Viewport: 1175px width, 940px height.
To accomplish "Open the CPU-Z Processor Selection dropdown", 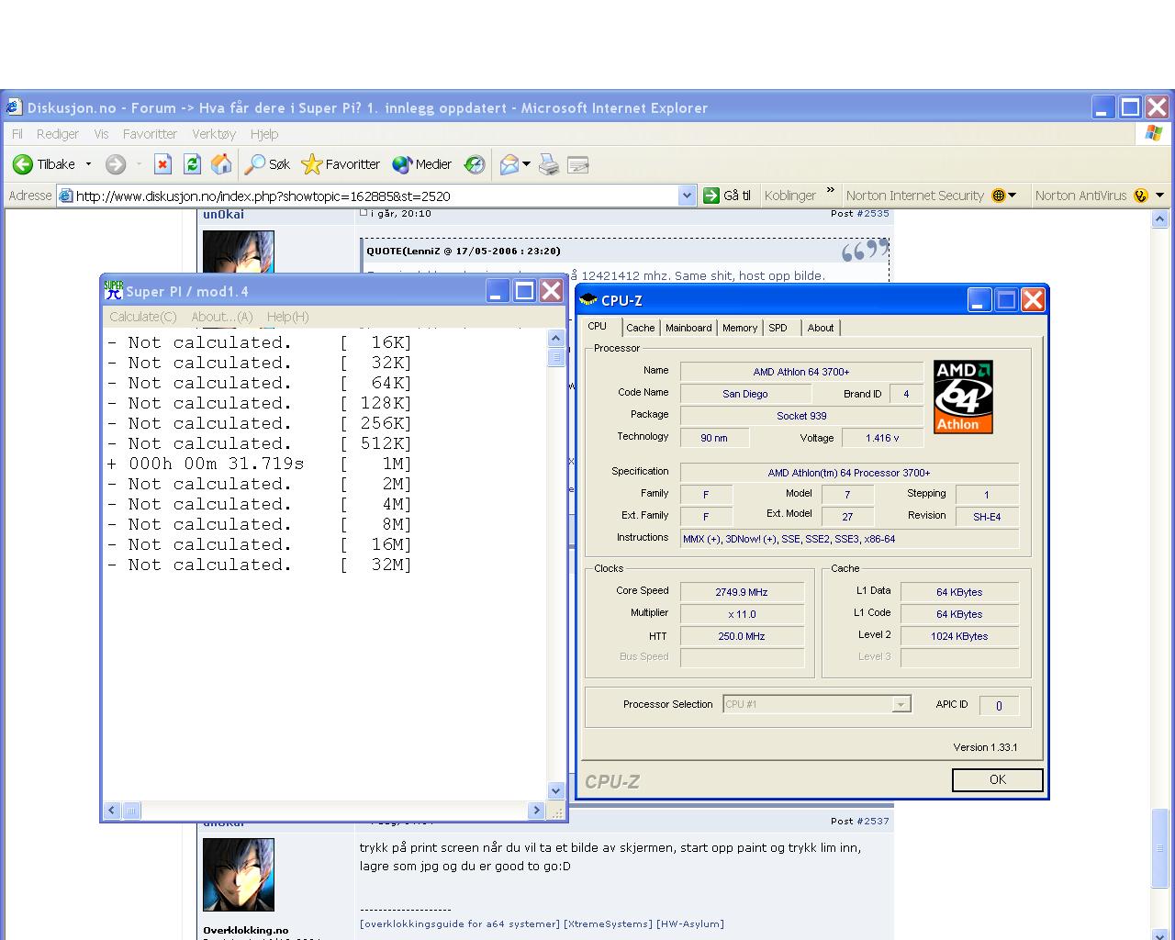I will 901,704.
